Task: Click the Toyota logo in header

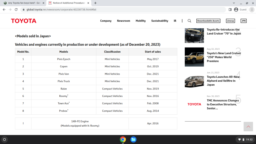Action: [24, 21]
